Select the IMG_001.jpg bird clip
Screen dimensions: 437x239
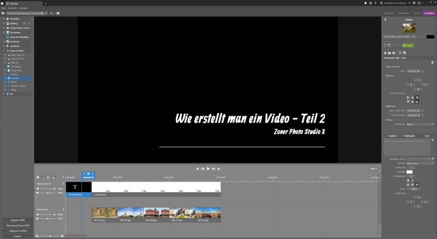click(105, 215)
